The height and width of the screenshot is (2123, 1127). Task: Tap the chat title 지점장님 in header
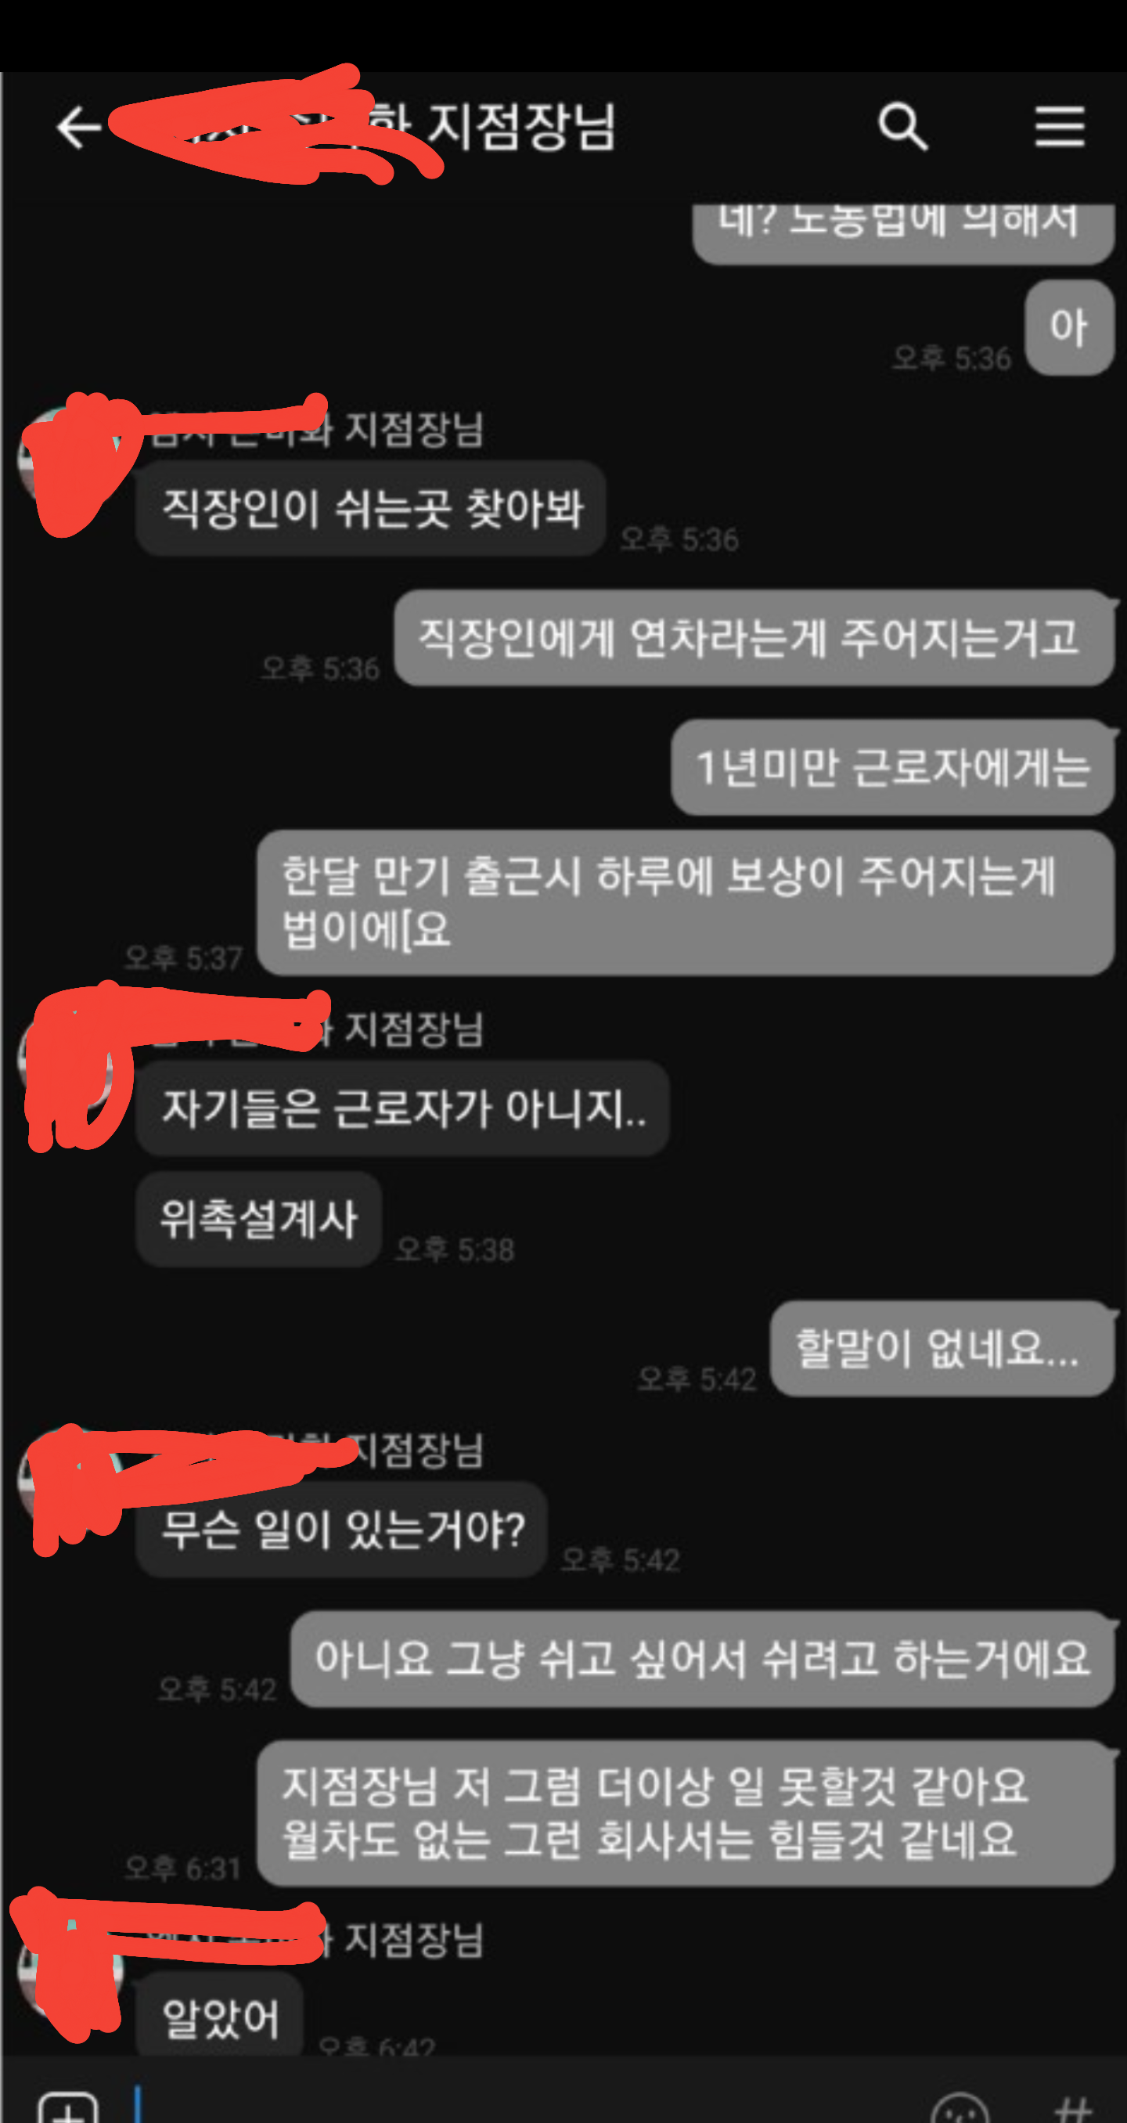pyautogui.click(x=520, y=127)
